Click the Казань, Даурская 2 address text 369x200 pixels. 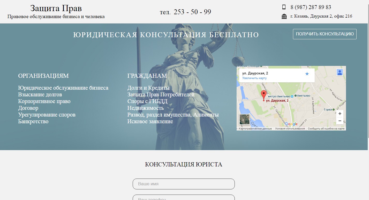pyautogui.click(x=321, y=16)
